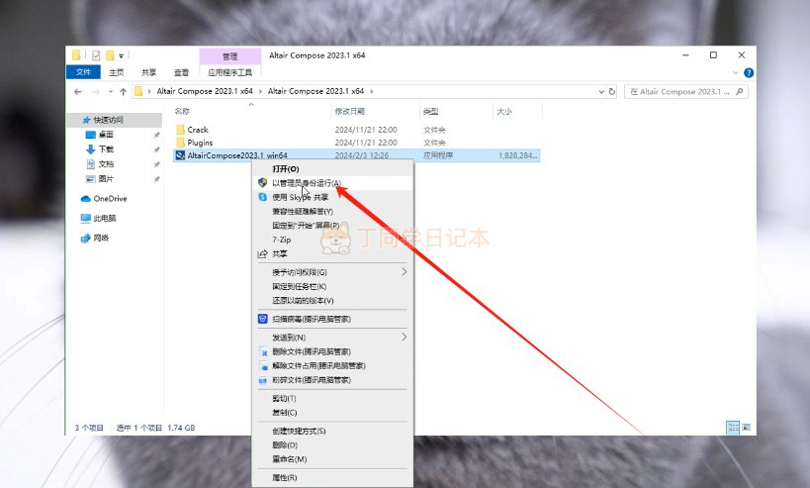
Task: Select 网络 in navigation pane
Action: [x=95, y=238]
